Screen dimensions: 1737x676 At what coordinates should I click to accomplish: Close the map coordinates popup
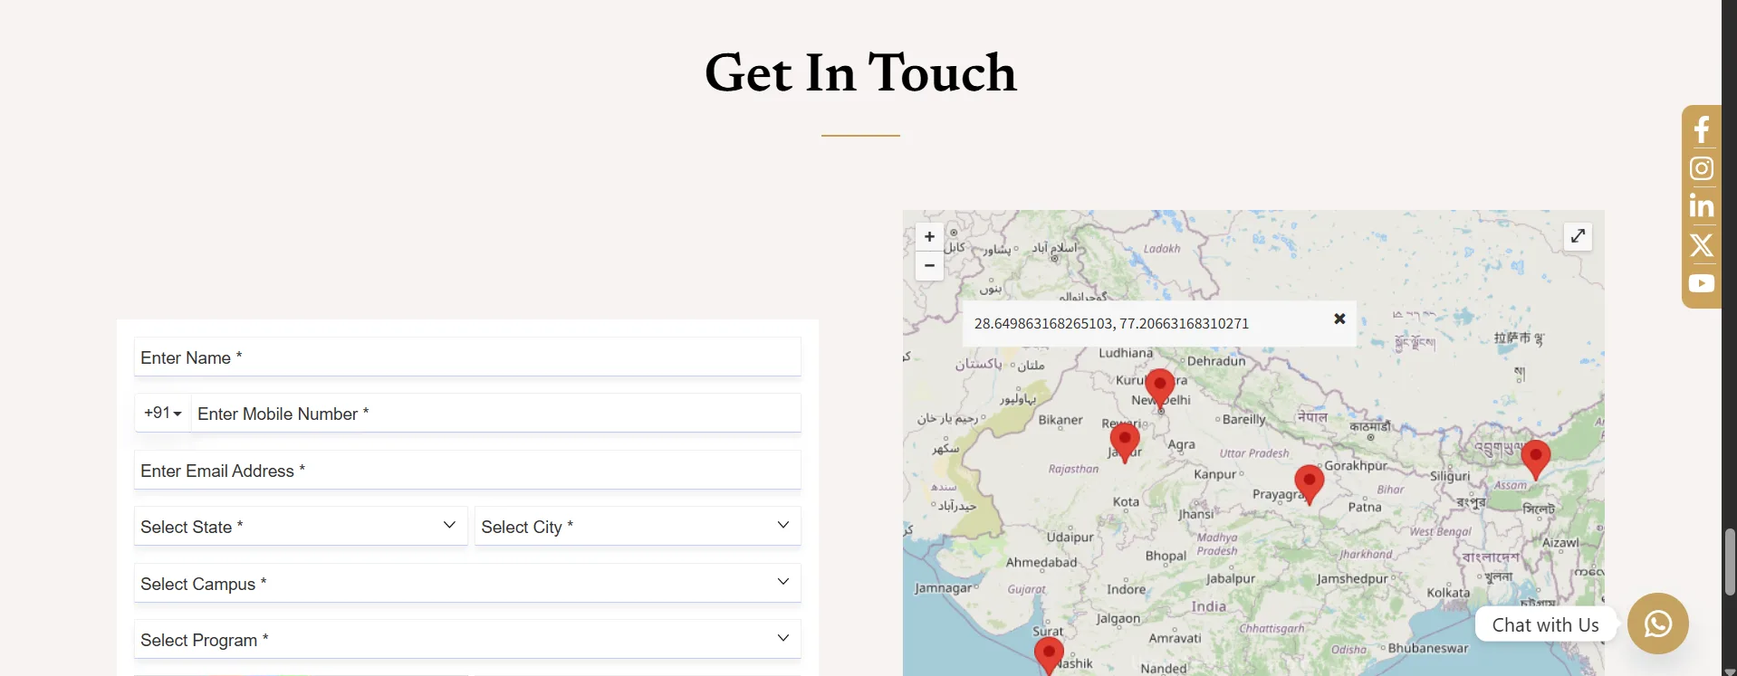(x=1339, y=319)
